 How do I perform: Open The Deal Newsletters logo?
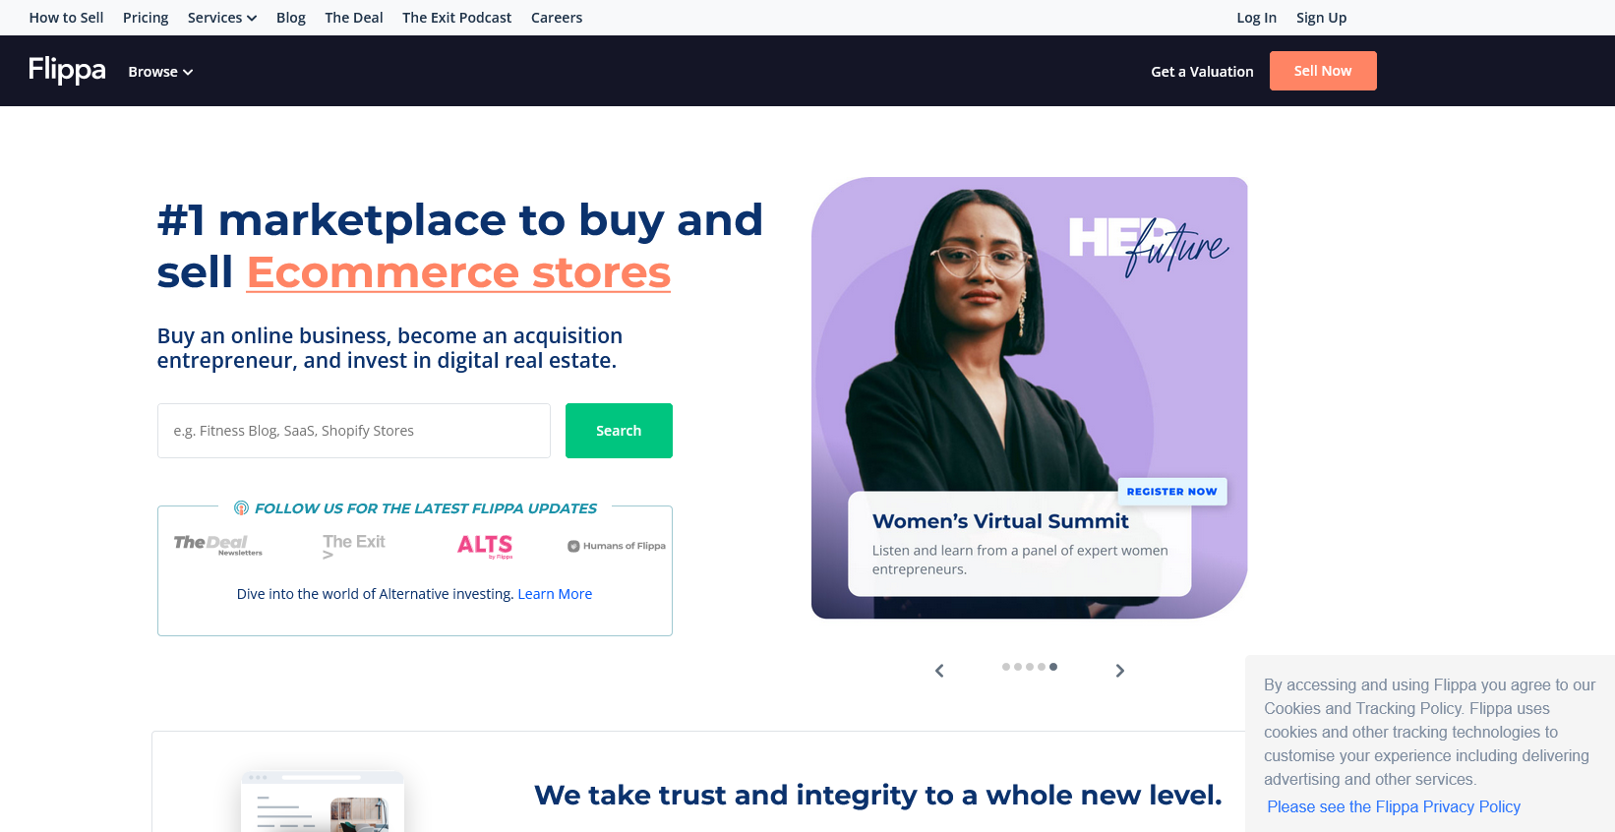[218, 546]
